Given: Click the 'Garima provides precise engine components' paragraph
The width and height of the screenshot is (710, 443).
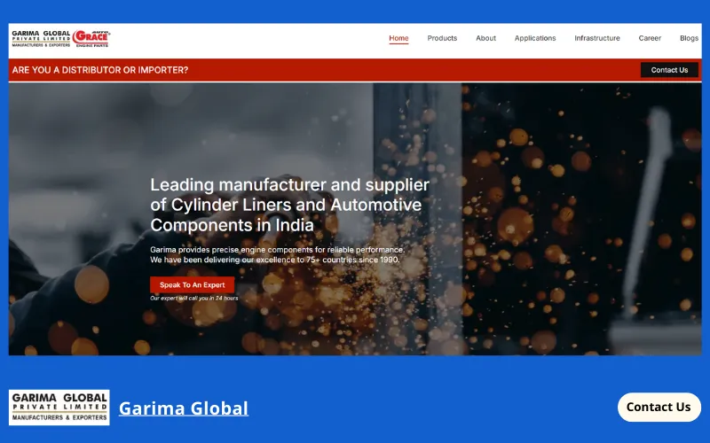Looking at the screenshot, I should click(x=277, y=254).
